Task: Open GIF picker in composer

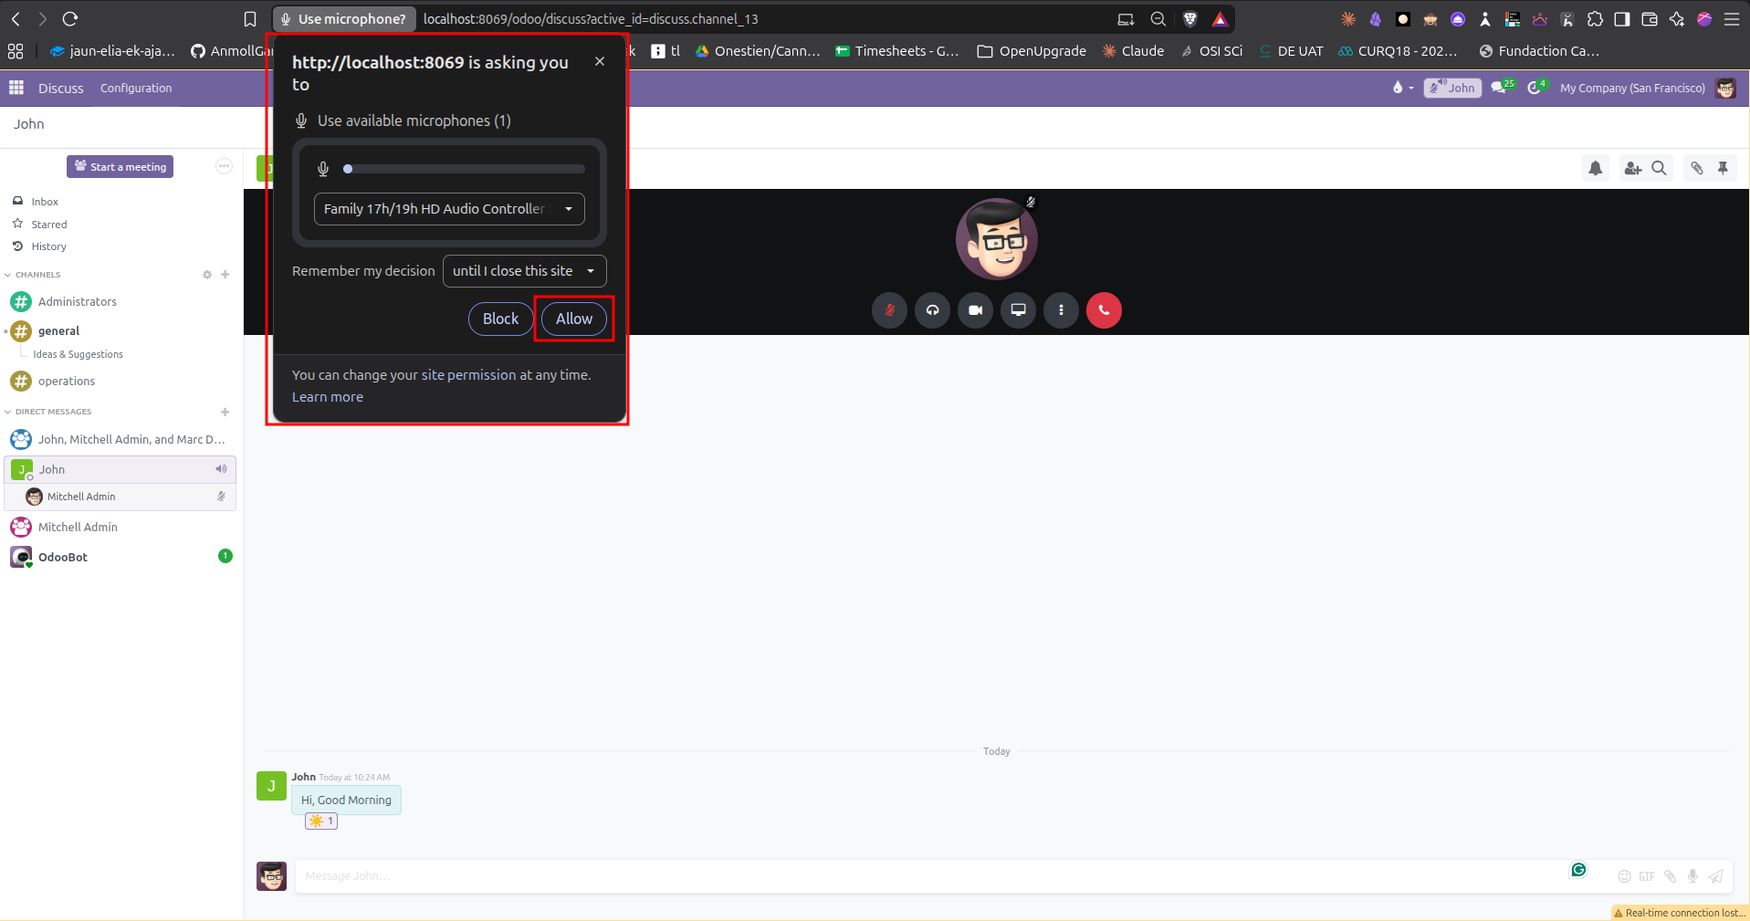Action: click(x=1647, y=876)
